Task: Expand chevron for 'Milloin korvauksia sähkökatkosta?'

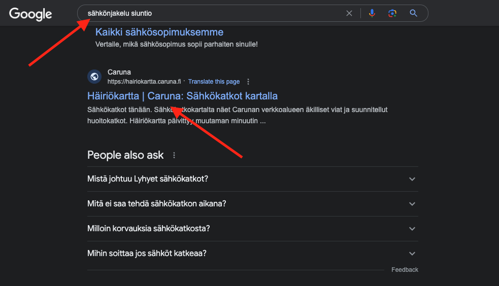Action: 412,229
